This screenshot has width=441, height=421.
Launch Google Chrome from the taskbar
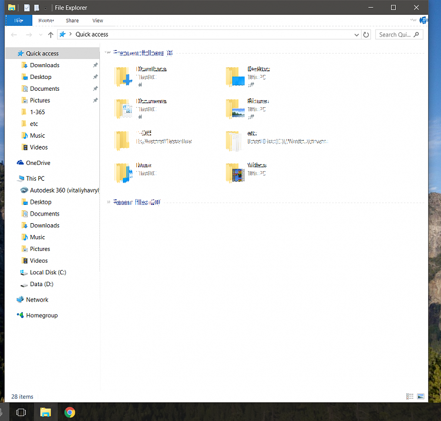70,413
